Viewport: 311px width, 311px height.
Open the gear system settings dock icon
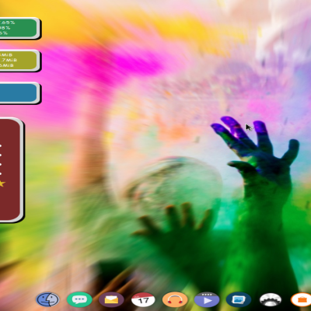click(x=271, y=300)
